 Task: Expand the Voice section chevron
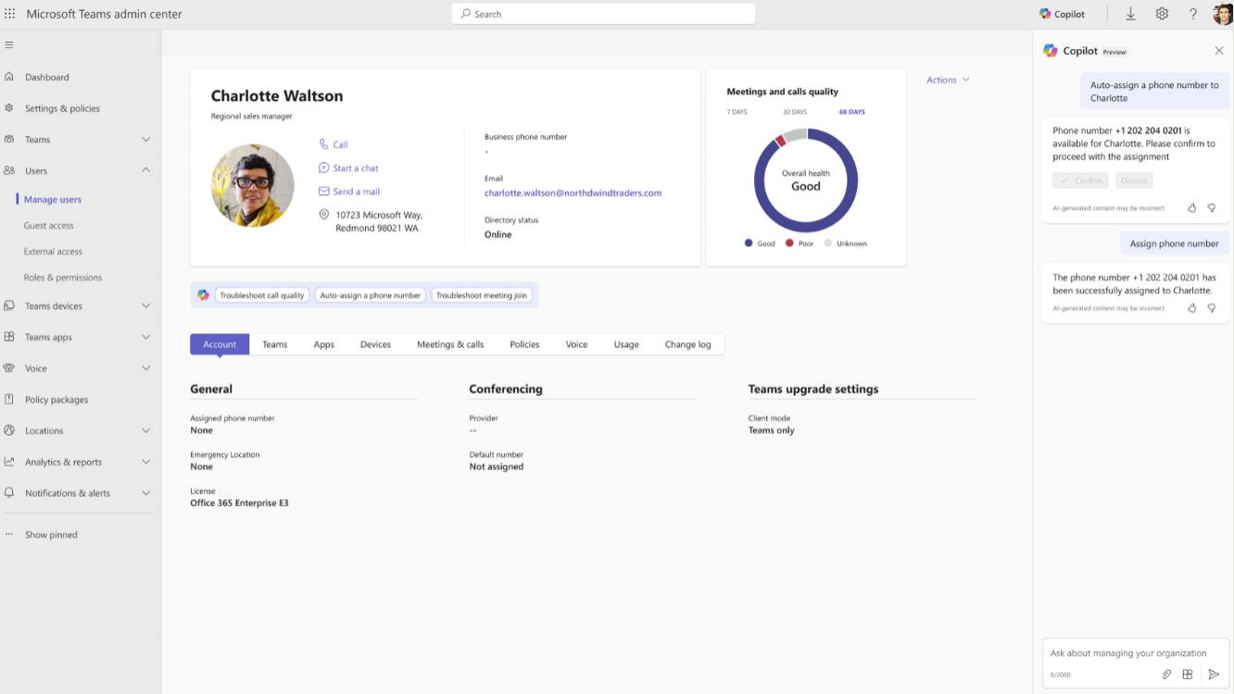pyautogui.click(x=145, y=368)
